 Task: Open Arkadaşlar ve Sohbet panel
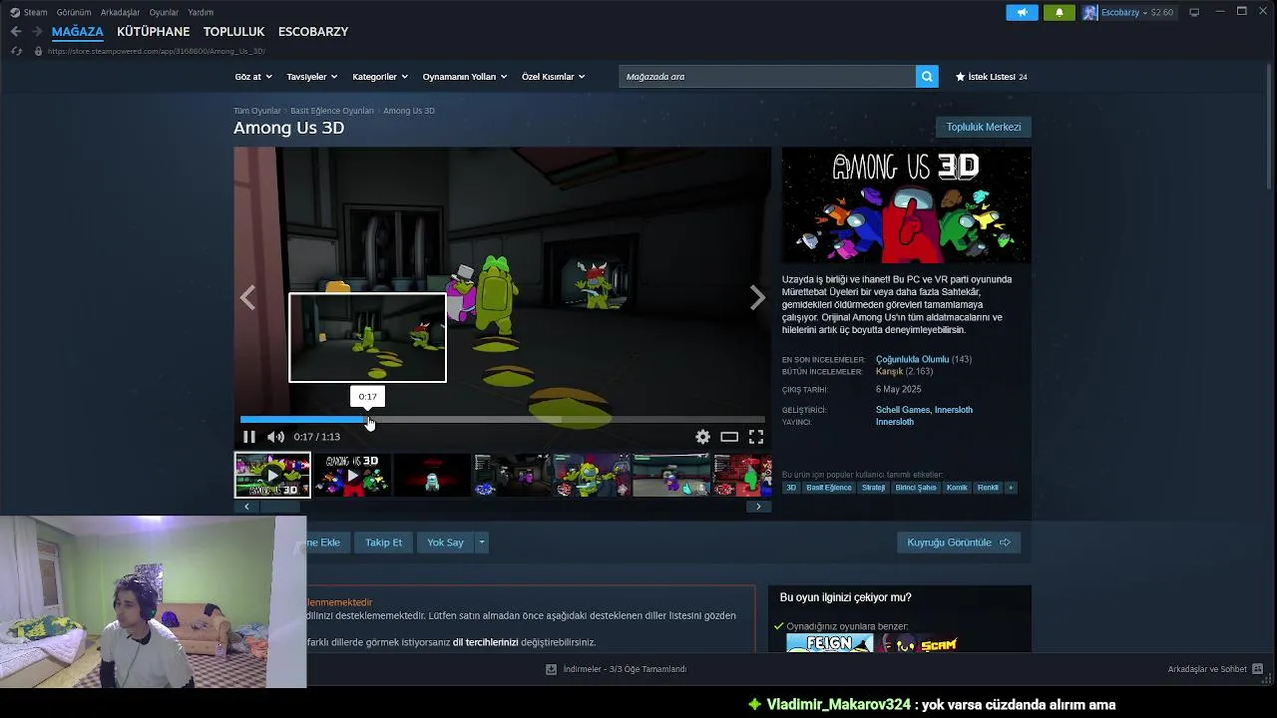1215,669
